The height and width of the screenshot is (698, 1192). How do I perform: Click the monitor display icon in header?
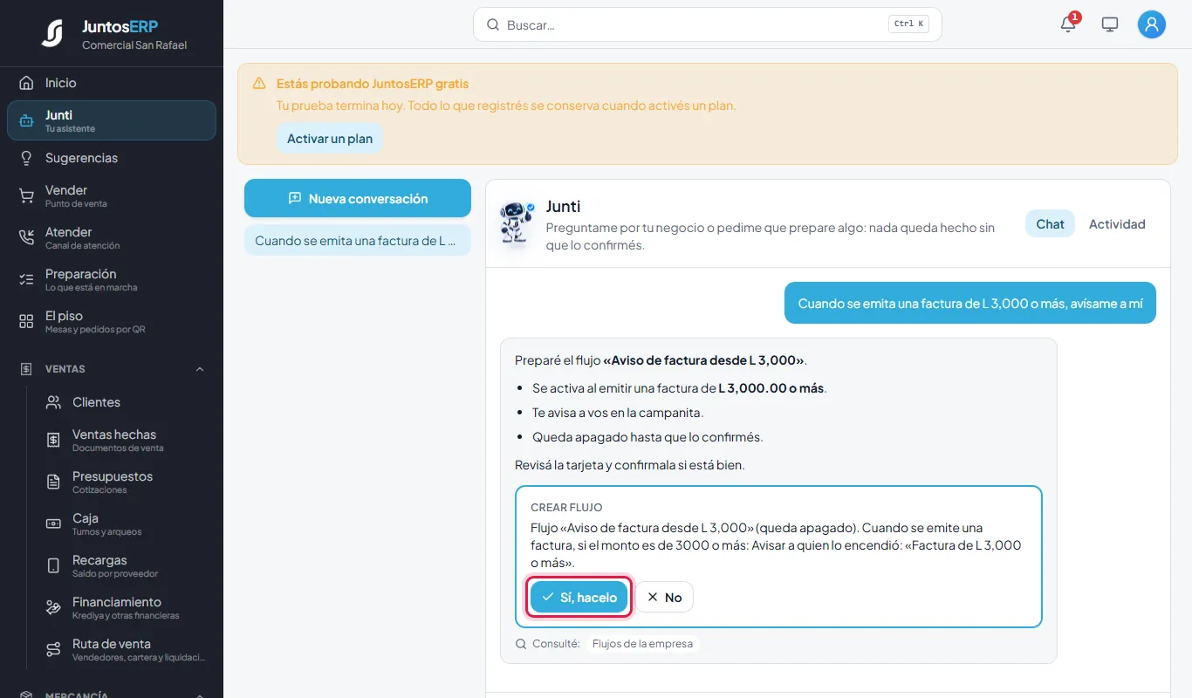click(x=1110, y=24)
